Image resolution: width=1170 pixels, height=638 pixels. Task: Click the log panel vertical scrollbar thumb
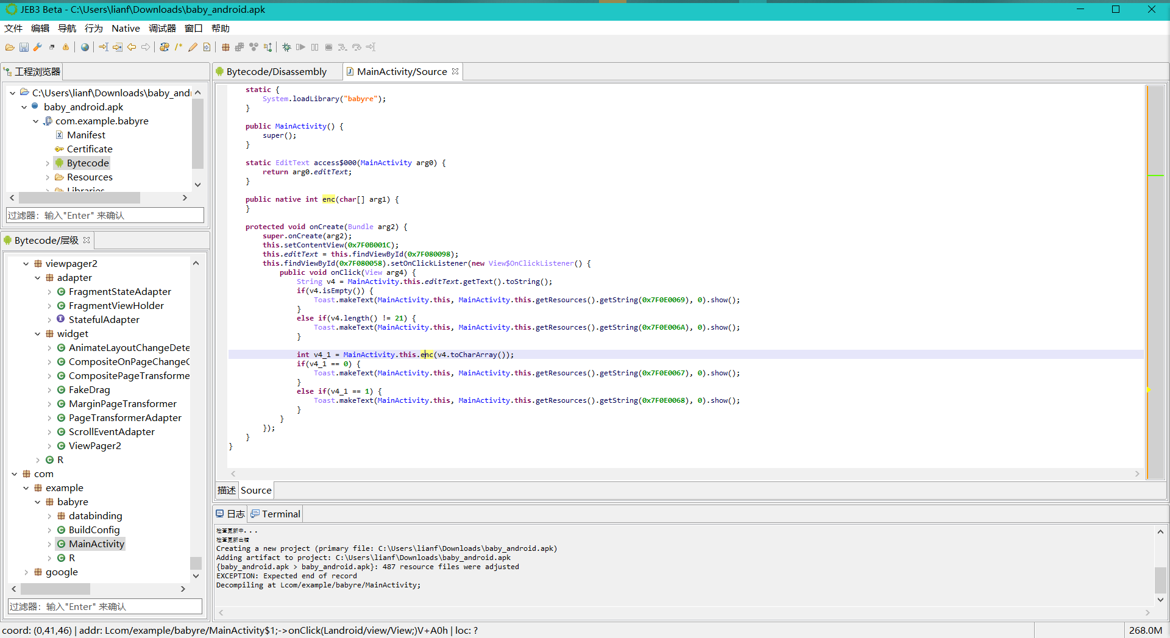1161,580
